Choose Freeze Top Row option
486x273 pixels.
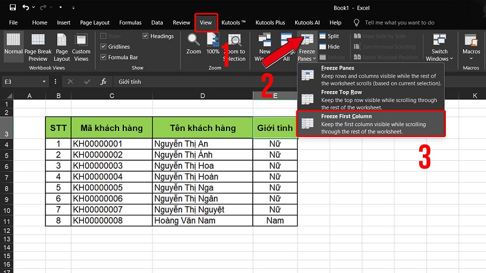click(371, 99)
